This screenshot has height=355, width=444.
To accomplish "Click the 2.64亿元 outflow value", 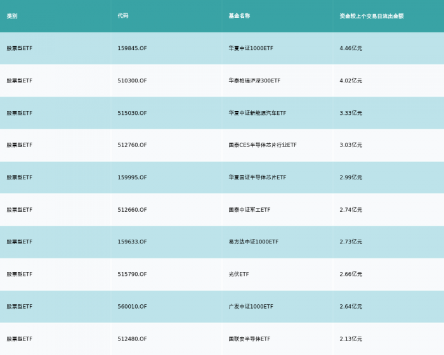I will click(351, 307).
